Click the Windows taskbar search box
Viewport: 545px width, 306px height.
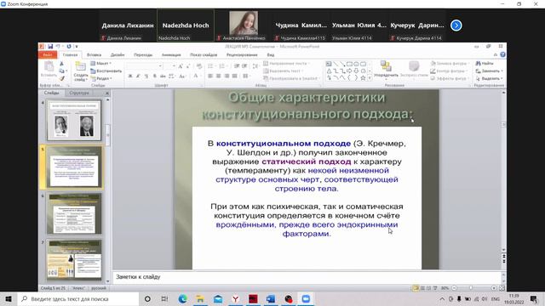pyautogui.click(x=78, y=298)
